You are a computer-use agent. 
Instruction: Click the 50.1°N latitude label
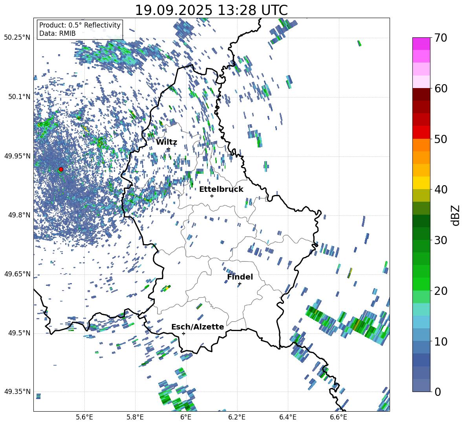[19, 97]
